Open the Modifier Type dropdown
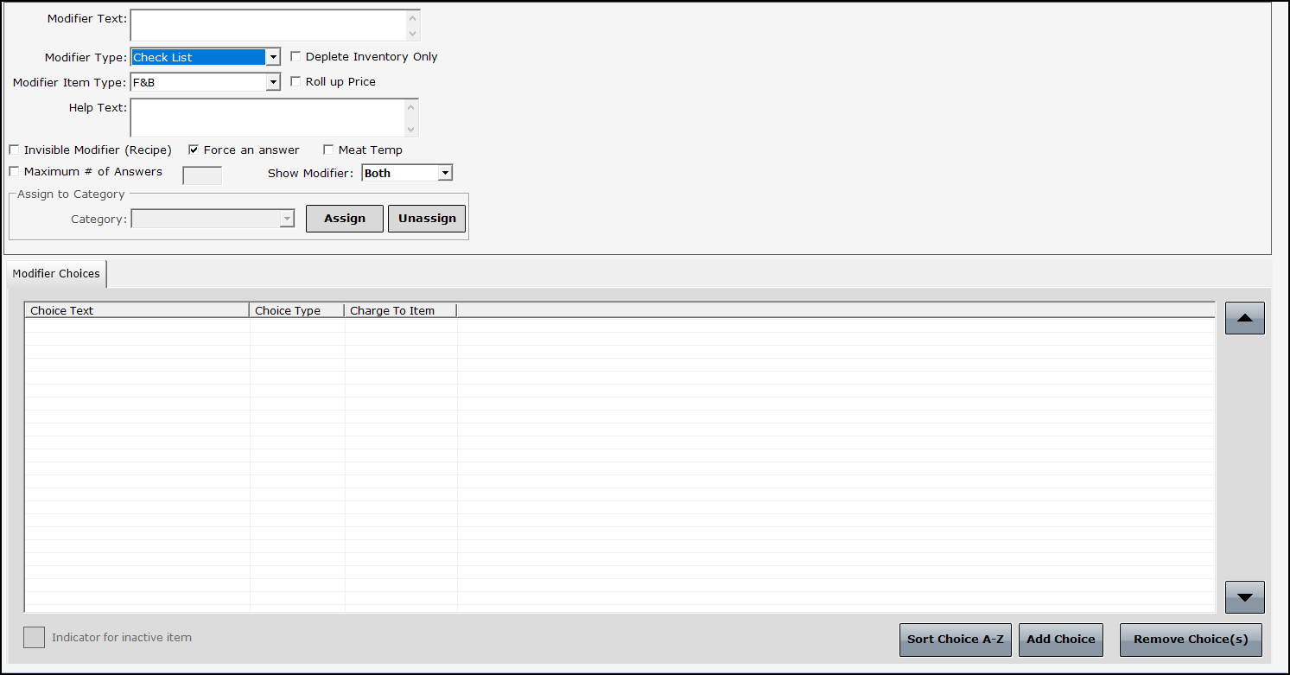The image size is (1290, 675). pos(273,58)
